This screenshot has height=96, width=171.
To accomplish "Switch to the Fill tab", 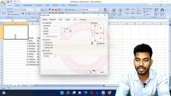I will (75, 19).
